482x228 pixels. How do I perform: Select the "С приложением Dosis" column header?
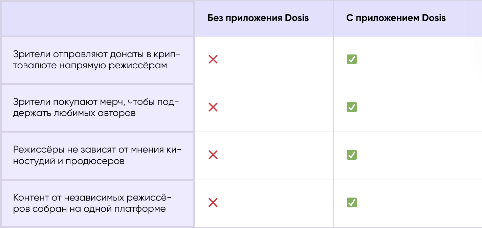[396, 18]
